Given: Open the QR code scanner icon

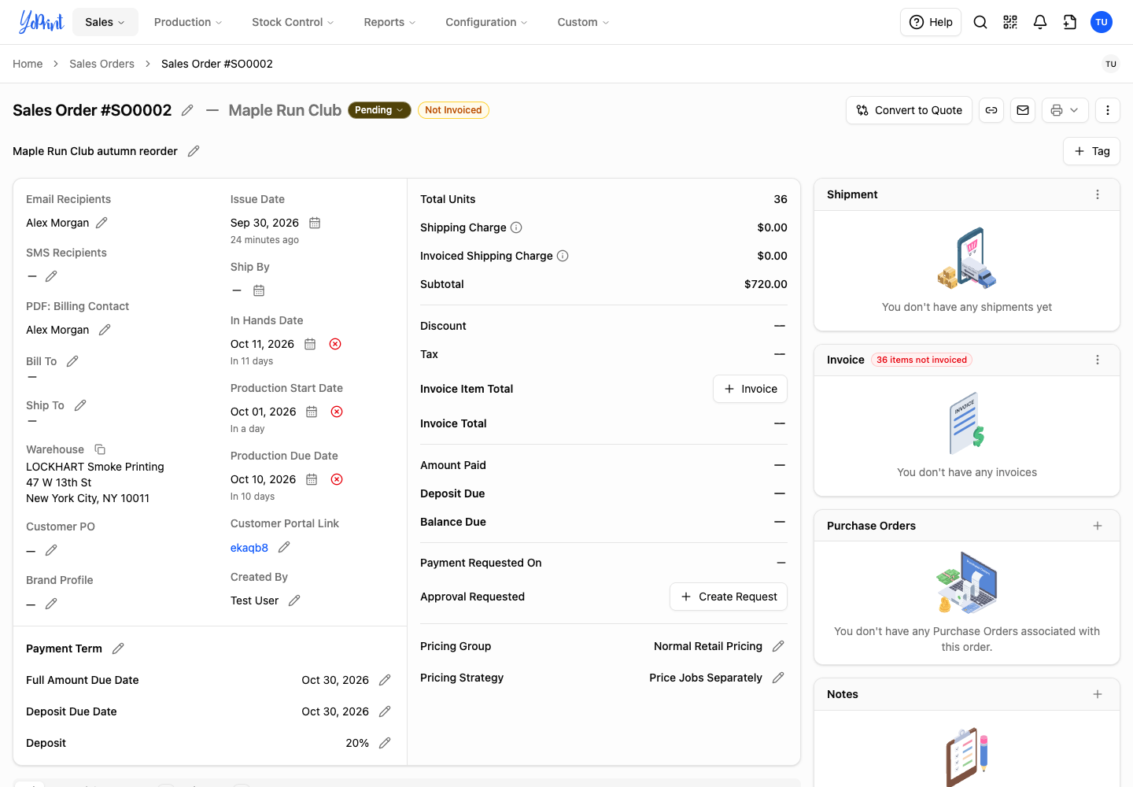Looking at the screenshot, I should 1010,22.
